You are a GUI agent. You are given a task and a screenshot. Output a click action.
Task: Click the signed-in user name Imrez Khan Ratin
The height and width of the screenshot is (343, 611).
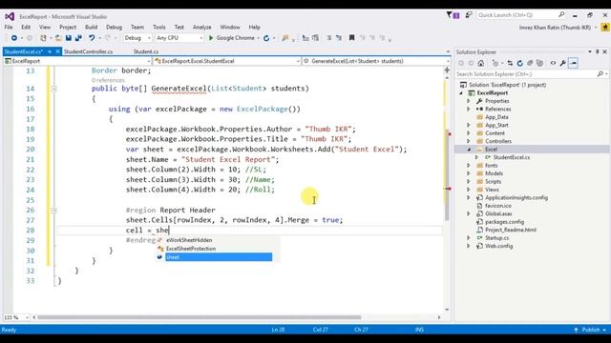tap(555, 28)
